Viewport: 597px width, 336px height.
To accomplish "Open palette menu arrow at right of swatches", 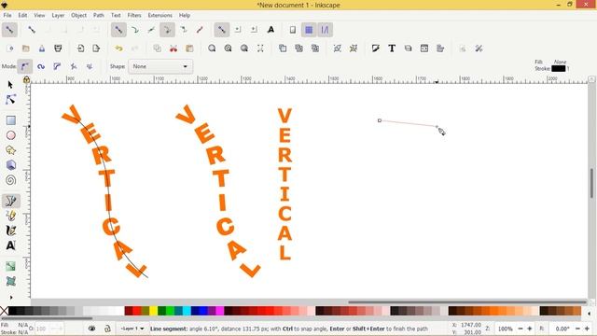I will click(x=589, y=314).
